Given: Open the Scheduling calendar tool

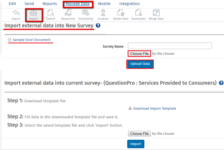Looking at the screenshot, I should coord(85,15).
